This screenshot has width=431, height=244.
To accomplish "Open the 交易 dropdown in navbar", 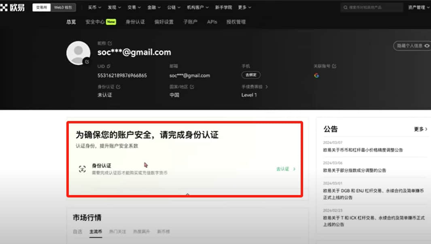I will [x=134, y=7].
